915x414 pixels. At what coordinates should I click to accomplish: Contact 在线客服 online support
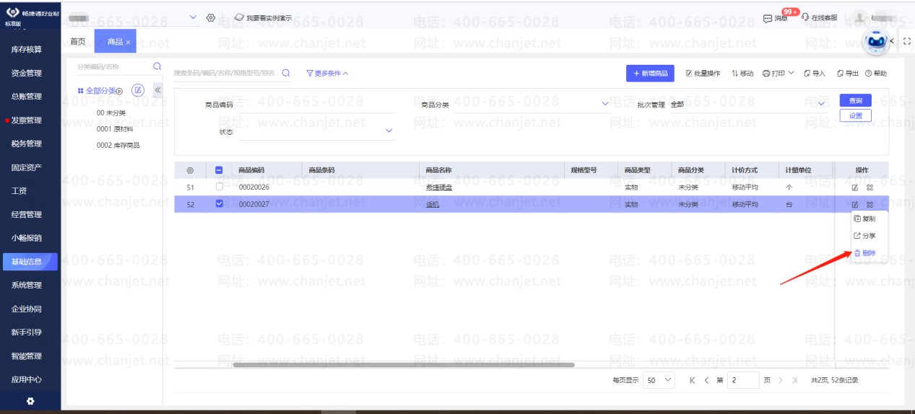(820, 17)
